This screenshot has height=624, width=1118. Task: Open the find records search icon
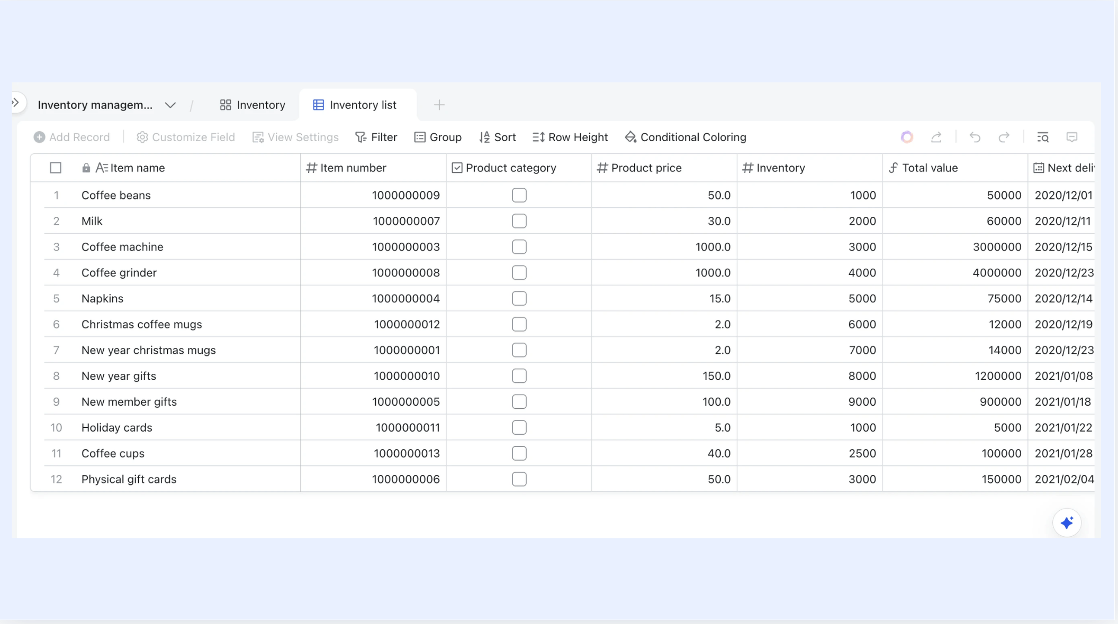1043,137
